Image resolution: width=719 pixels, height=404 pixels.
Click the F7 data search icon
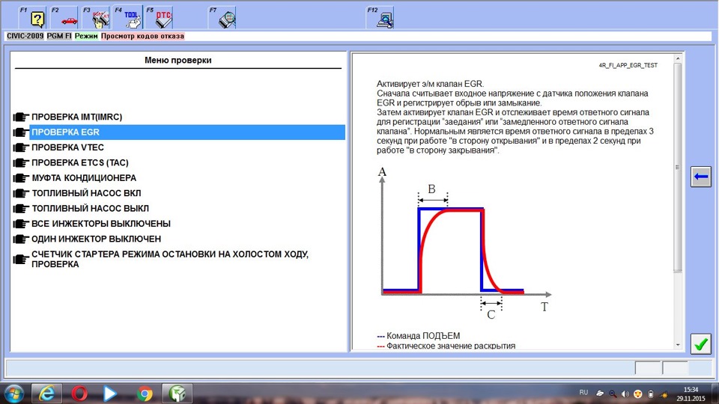tap(222, 18)
